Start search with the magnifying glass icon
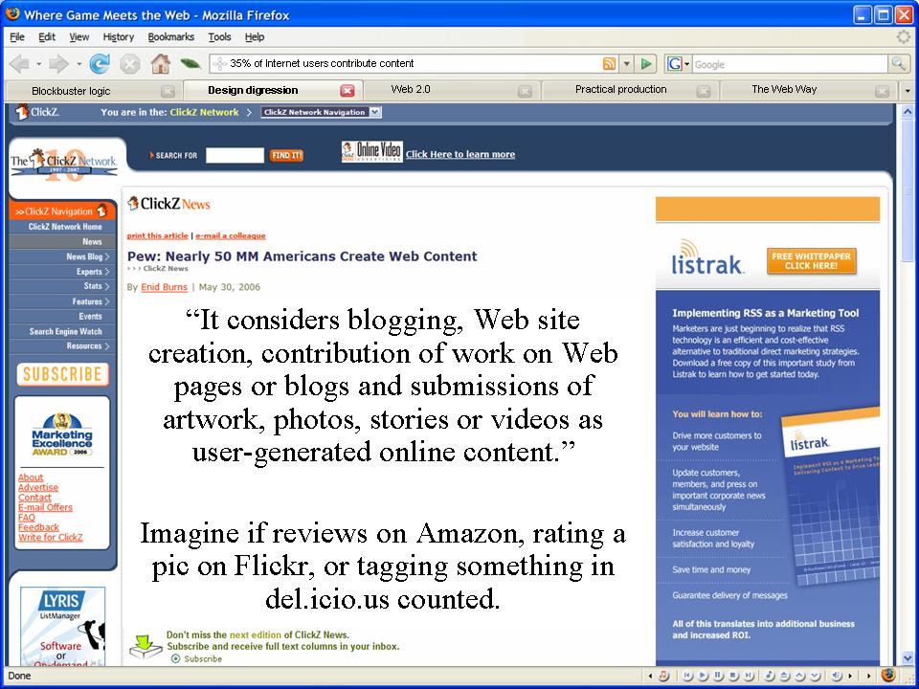Viewport: 919px width, 689px height. [x=898, y=64]
